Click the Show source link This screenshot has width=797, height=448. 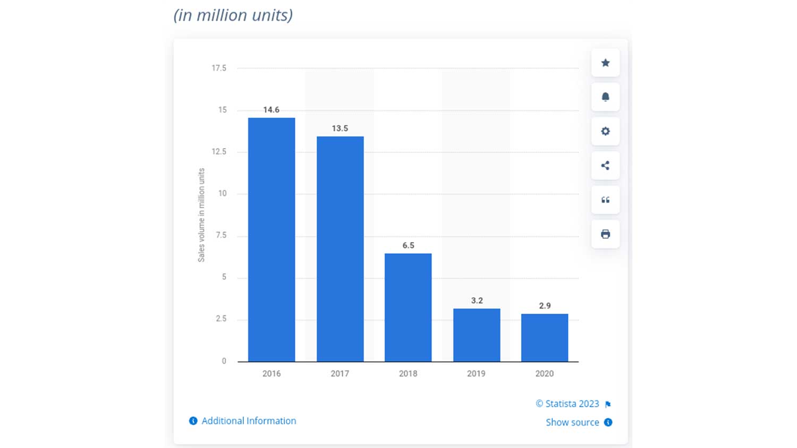point(572,423)
